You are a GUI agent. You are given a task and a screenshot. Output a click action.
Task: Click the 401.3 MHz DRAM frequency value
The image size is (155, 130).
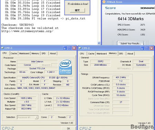[121, 78]
